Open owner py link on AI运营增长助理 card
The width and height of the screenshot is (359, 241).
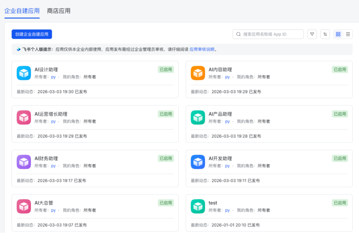tap(53, 121)
